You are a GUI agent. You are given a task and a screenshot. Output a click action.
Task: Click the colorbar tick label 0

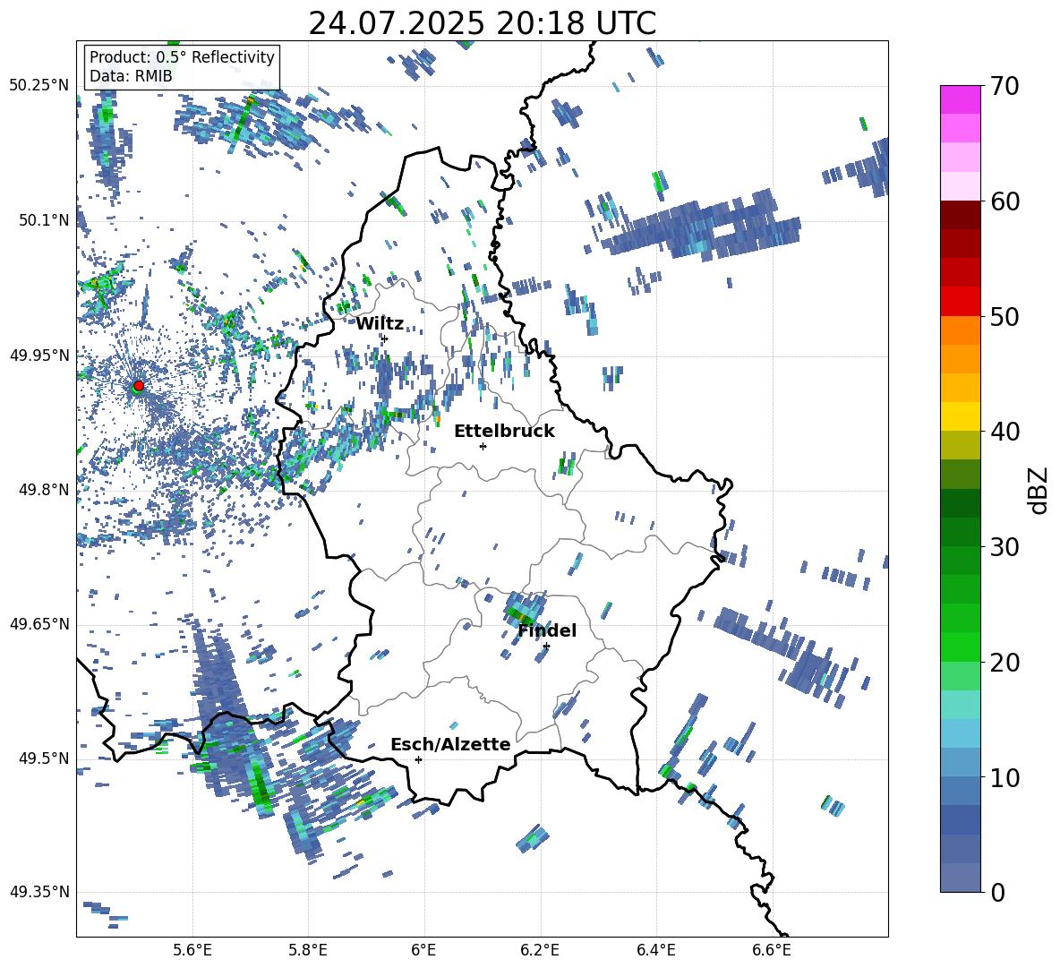point(997,893)
